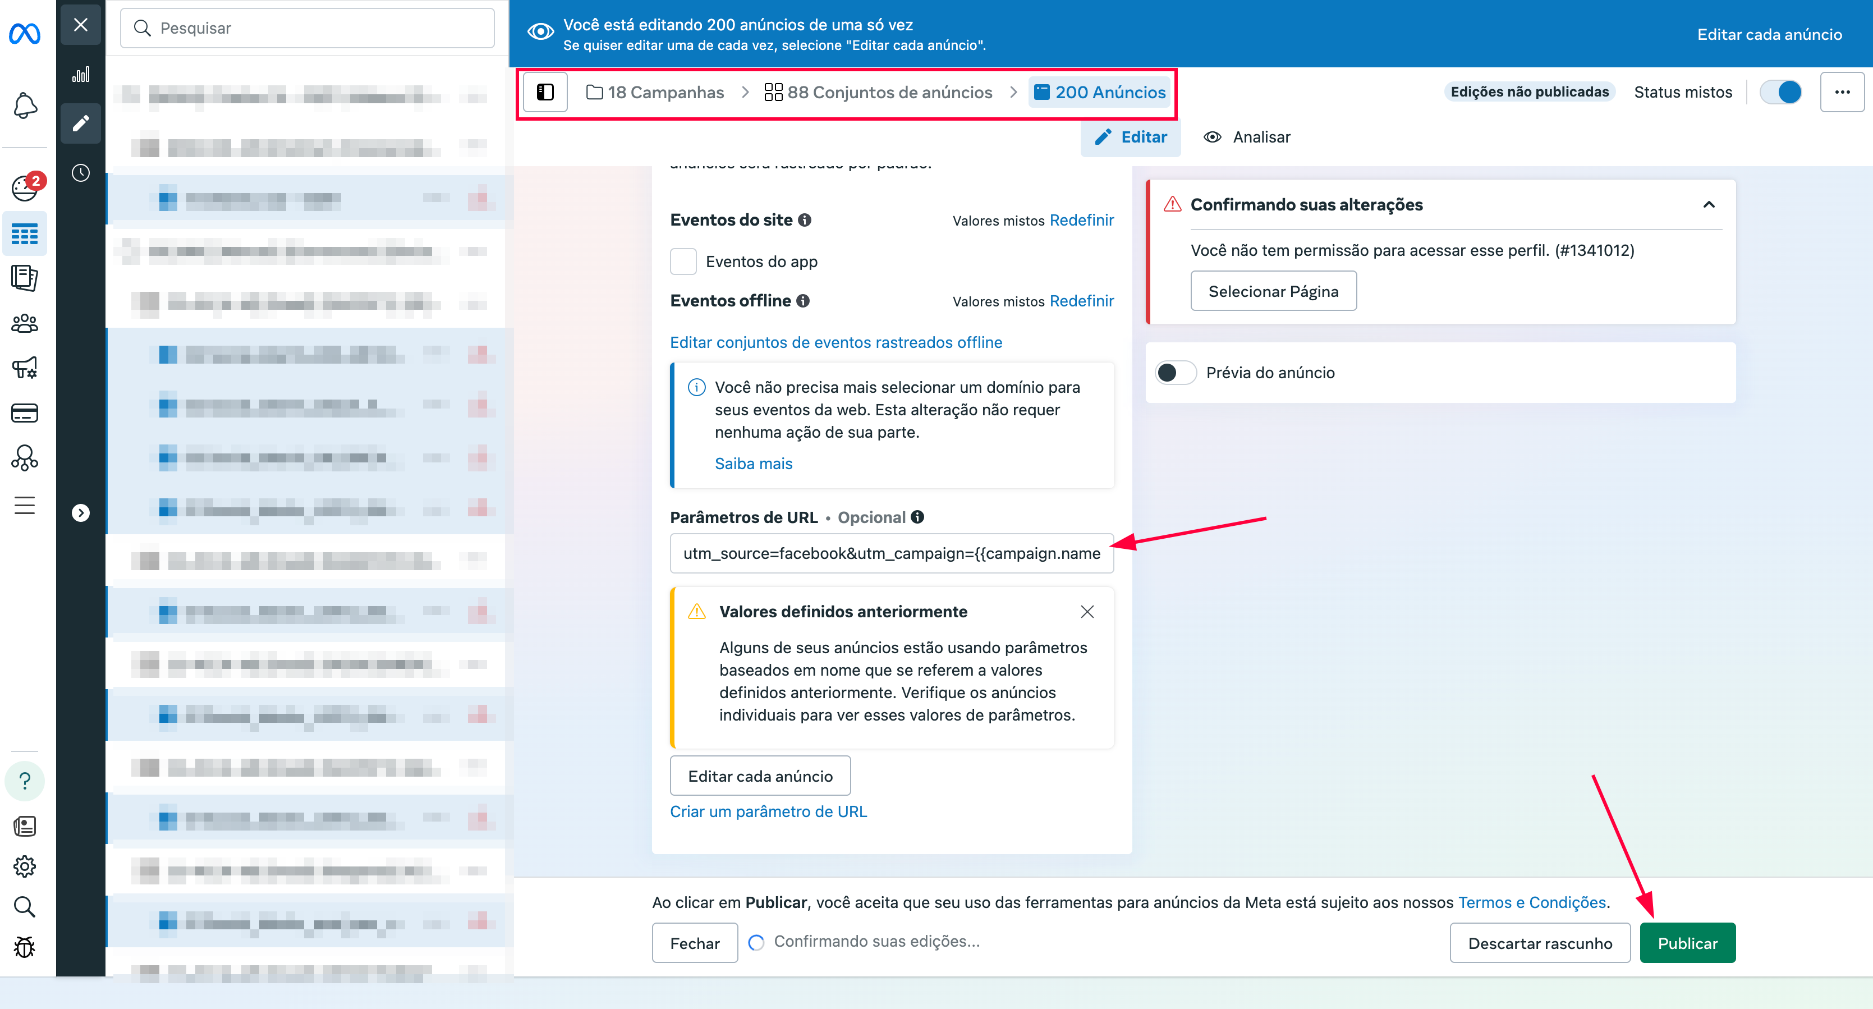Open Termos e Condições link
Screen dimensions: 1873x1009
(1533, 903)
